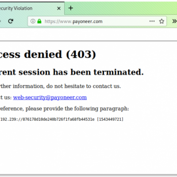Select the Security Violation tab
This screenshot has height=177, width=177.
point(28,8)
